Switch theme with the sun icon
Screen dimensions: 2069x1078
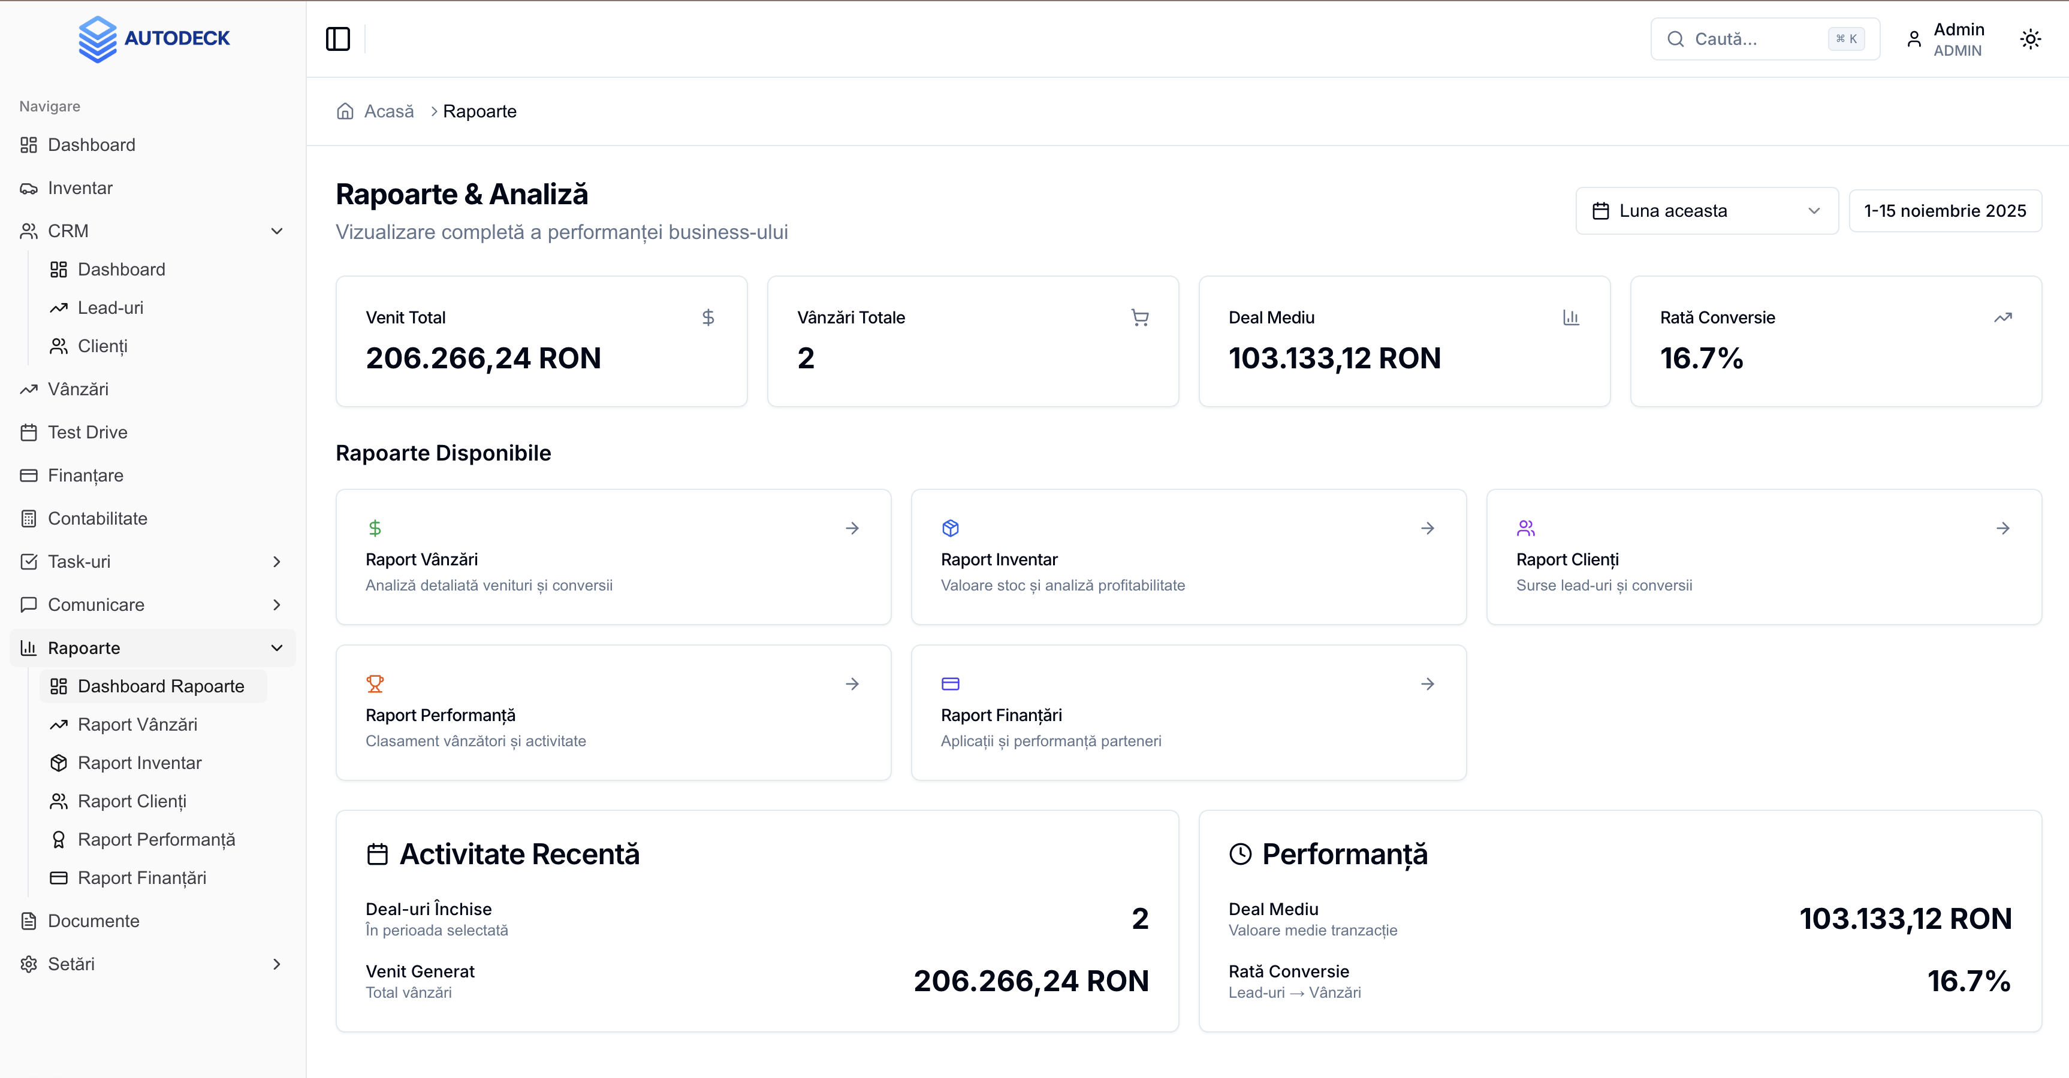pyautogui.click(x=2029, y=38)
